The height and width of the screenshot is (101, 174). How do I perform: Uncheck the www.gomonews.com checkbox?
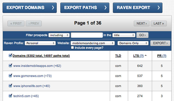coord(10,76)
